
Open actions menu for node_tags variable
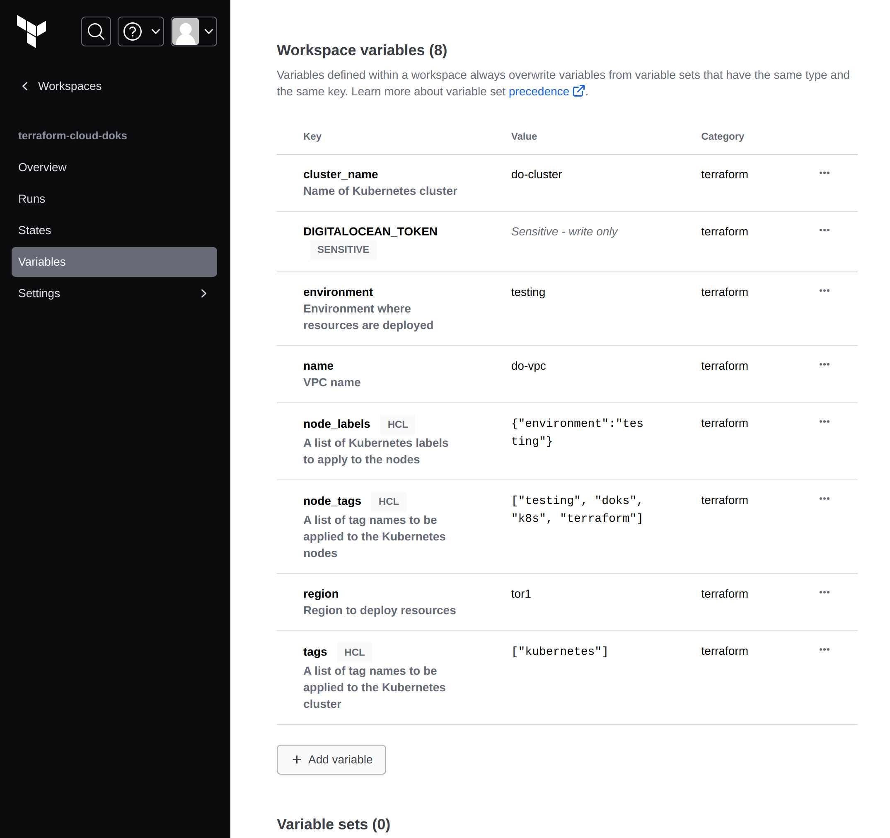pyautogui.click(x=824, y=499)
